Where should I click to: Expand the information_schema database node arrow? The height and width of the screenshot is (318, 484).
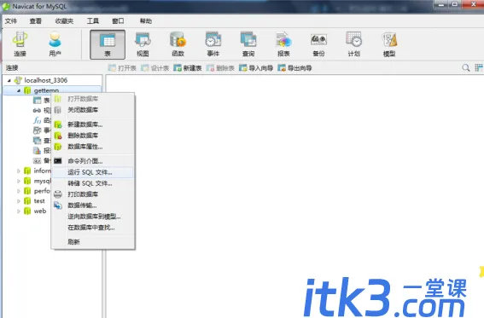pyautogui.click(x=19, y=171)
